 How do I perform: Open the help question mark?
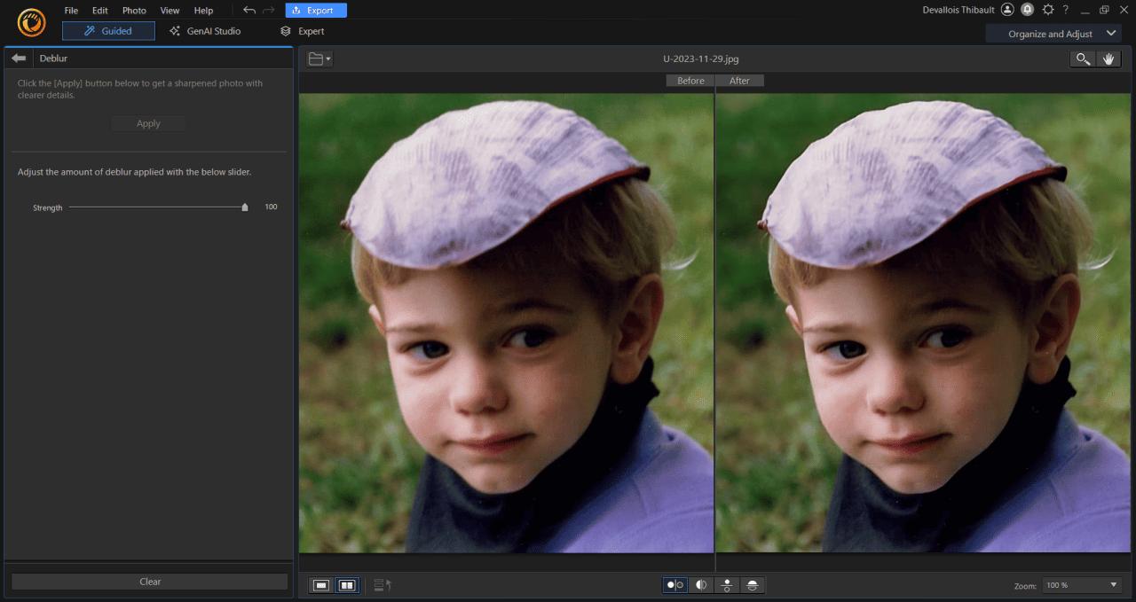[1065, 10]
